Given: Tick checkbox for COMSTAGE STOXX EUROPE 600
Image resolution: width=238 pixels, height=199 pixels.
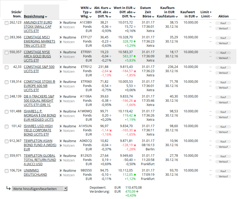Looking at the screenshot, I should click(x=7, y=82).
